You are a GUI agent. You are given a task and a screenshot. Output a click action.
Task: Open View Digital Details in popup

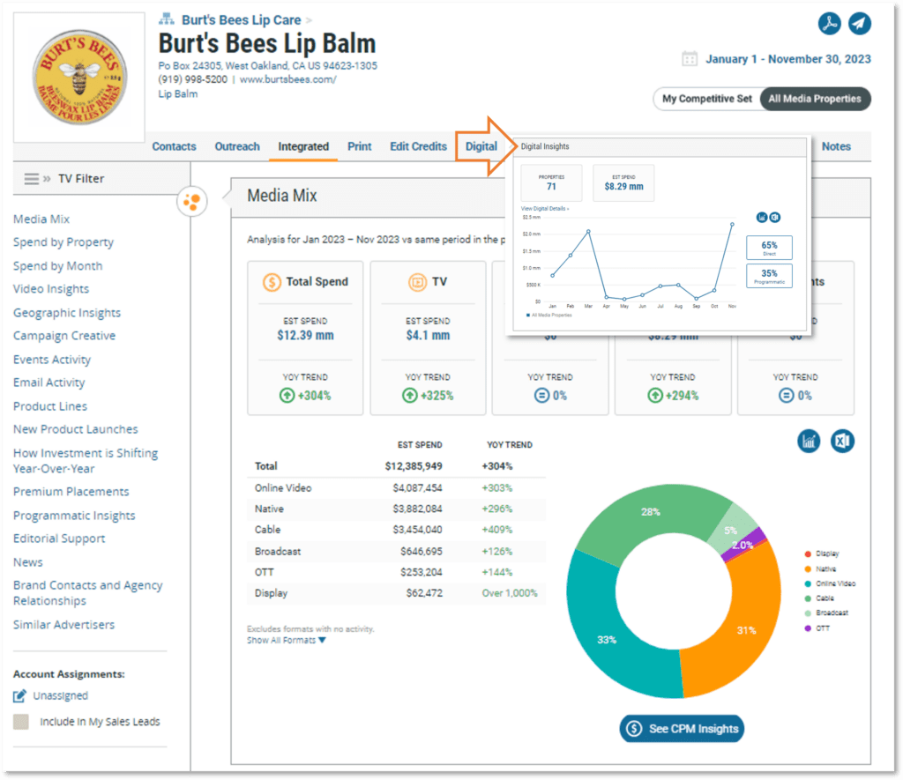[544, 208]
